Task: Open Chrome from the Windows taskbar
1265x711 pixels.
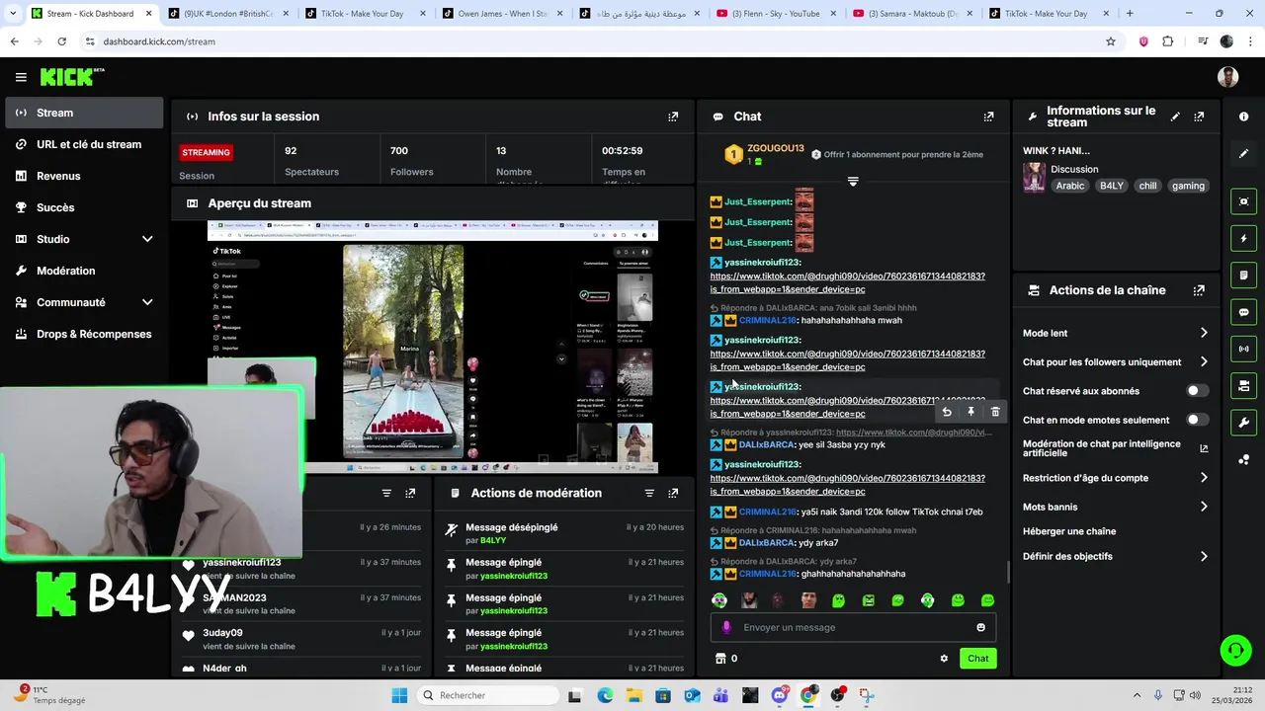Action: pyautogui.click(x=808, y=695)
